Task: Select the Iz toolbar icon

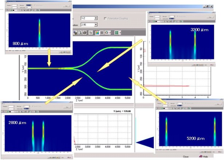Action: click(91, 32)
